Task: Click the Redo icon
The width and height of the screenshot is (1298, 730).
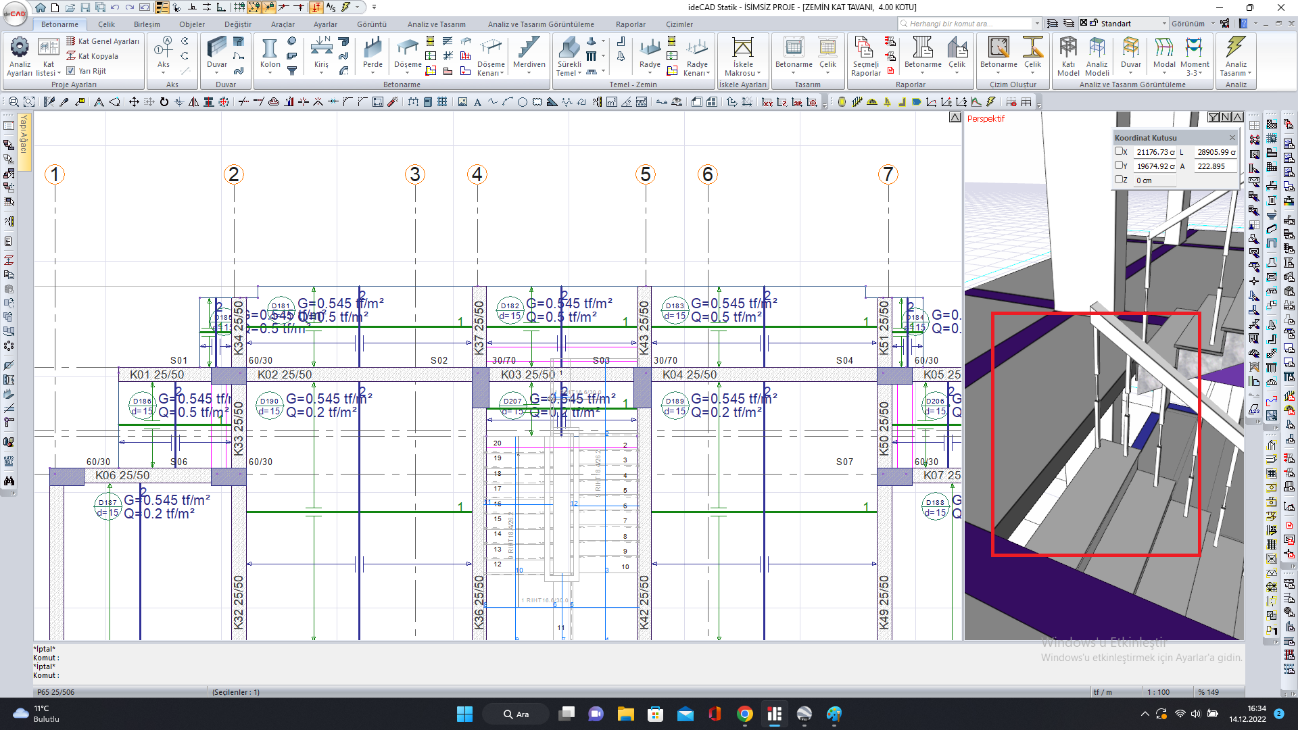Action: [130, 7]
